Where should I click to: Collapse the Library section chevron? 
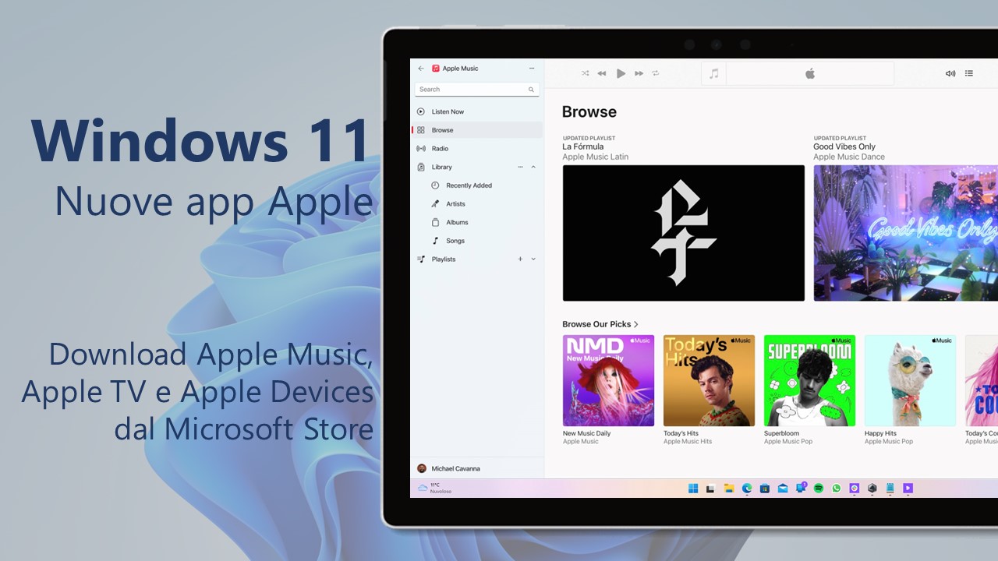click(533, 167)
